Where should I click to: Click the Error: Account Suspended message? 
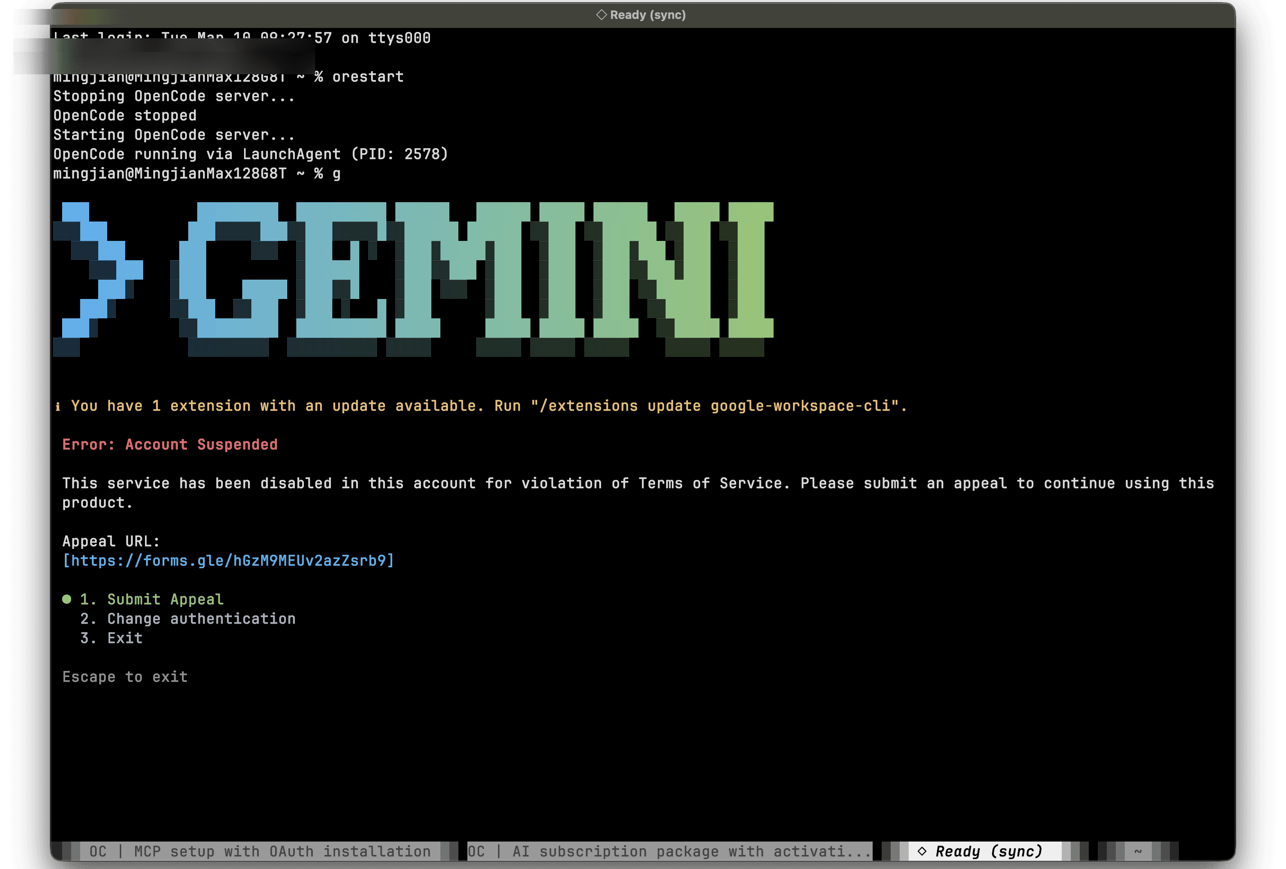pos(170,445)
